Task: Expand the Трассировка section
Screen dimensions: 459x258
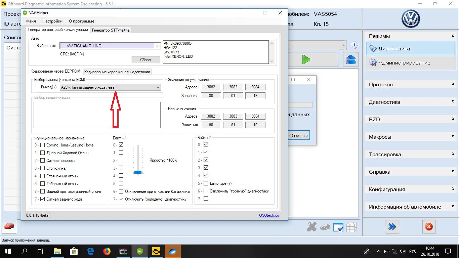Action: [x=410, y=155]
